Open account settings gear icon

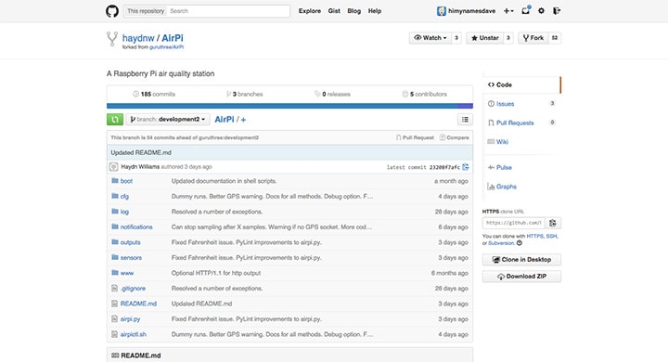point(541,11)
